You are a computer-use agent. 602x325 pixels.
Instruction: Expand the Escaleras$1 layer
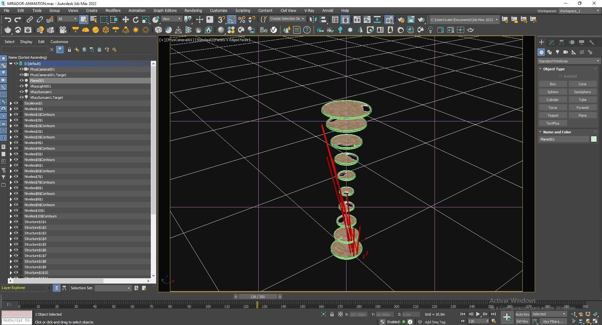click(11, 103)
